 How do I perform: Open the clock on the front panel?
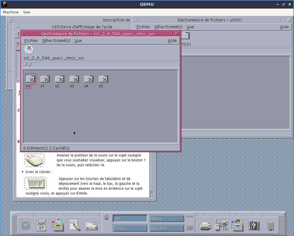(26, 225)
